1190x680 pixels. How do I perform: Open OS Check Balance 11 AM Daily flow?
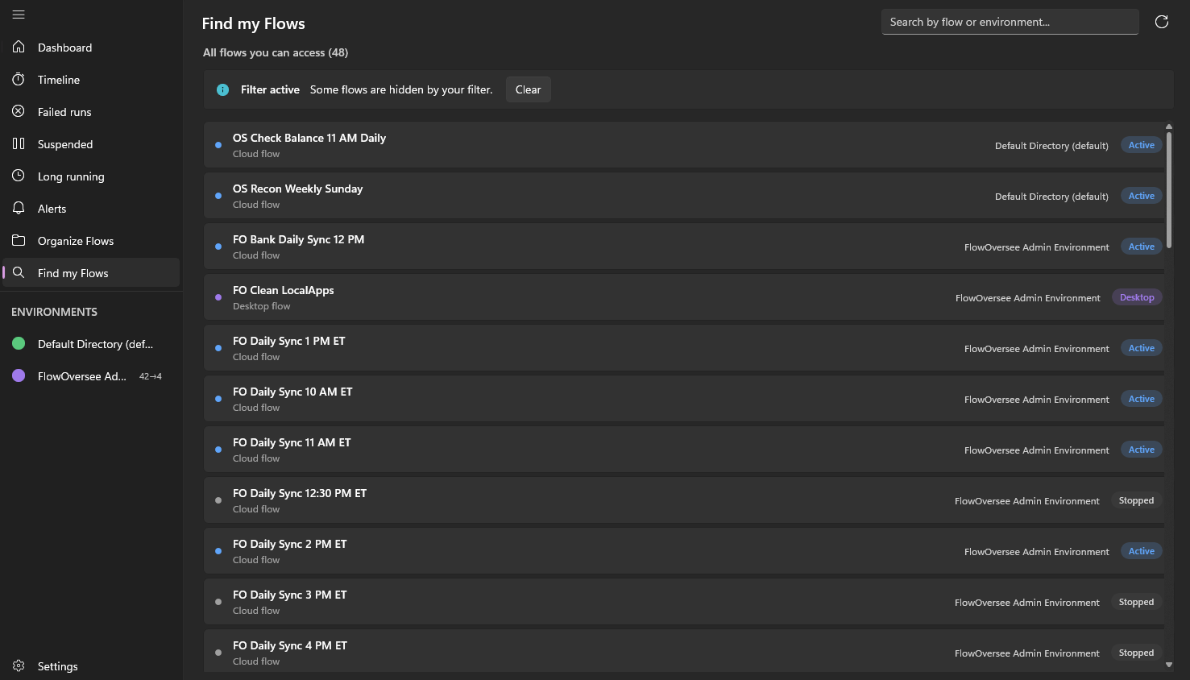coord(684,145)
